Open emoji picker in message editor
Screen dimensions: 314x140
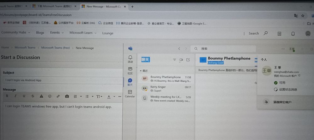(50, 96)
